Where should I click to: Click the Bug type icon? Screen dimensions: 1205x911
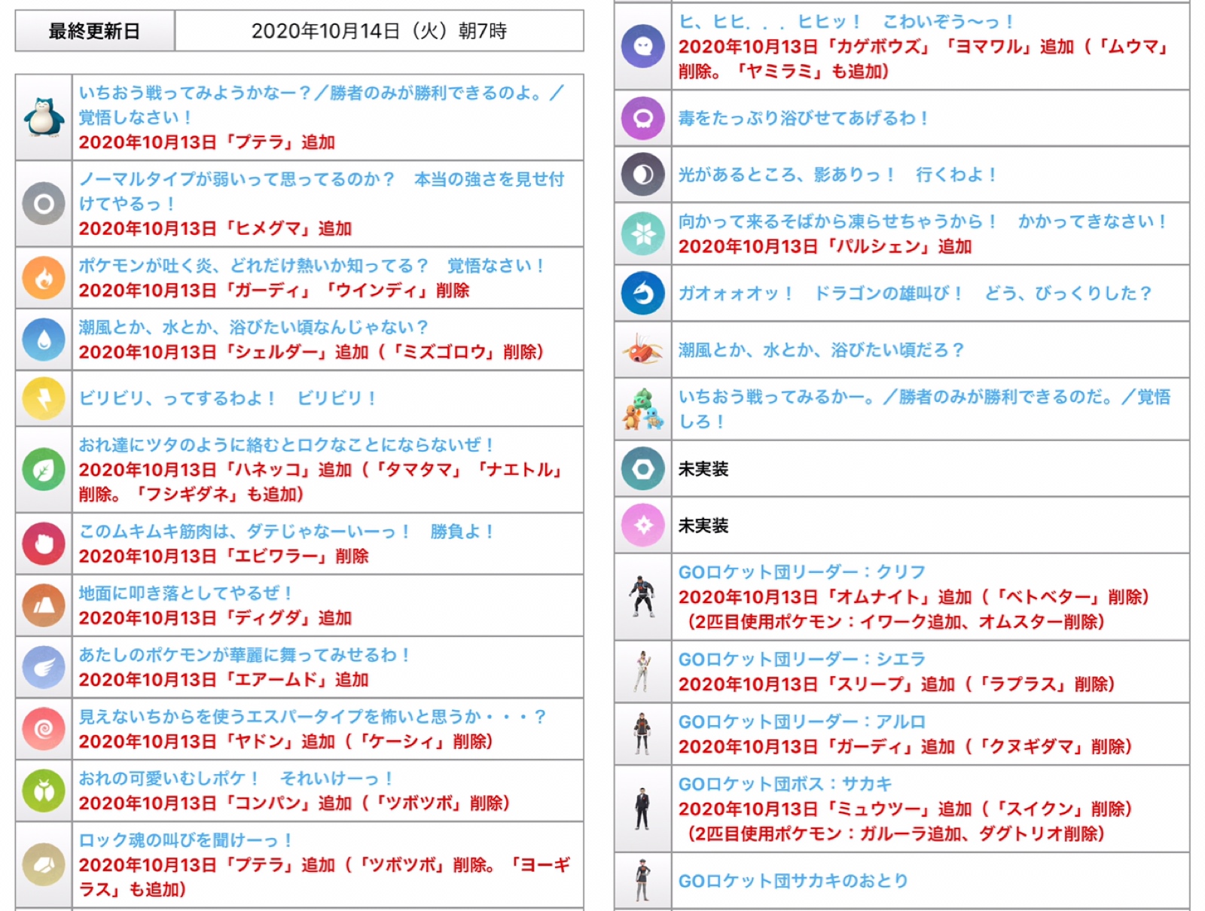click(x=44, y=791)
